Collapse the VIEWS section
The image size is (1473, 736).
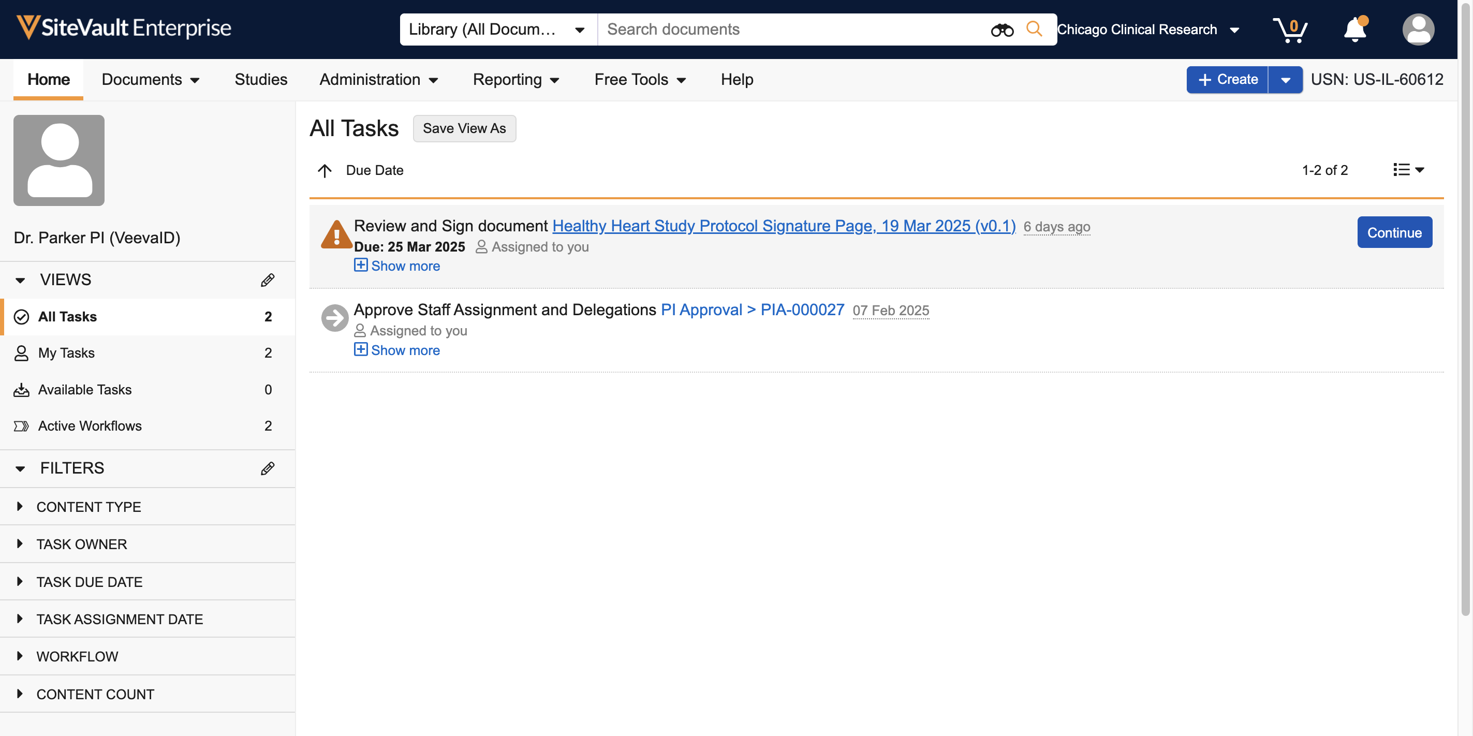(x=20, y=280)
